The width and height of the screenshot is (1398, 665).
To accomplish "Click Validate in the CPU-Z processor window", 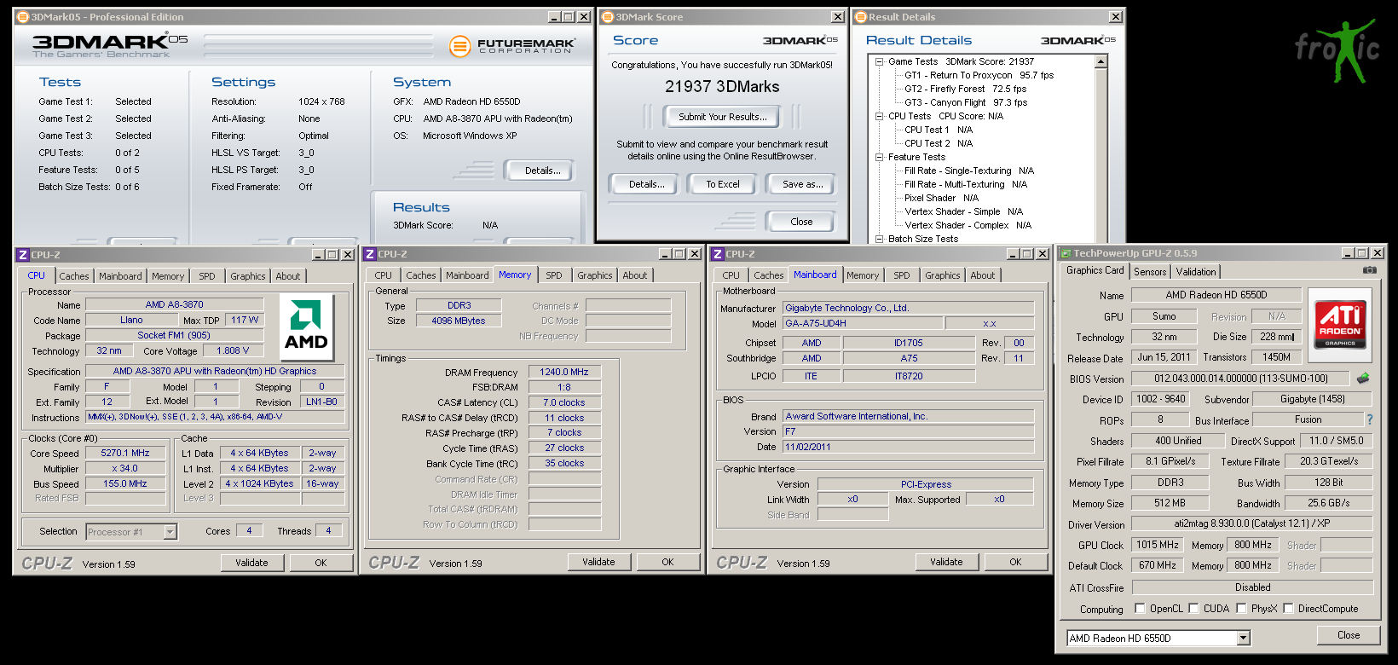I will 251,563.
